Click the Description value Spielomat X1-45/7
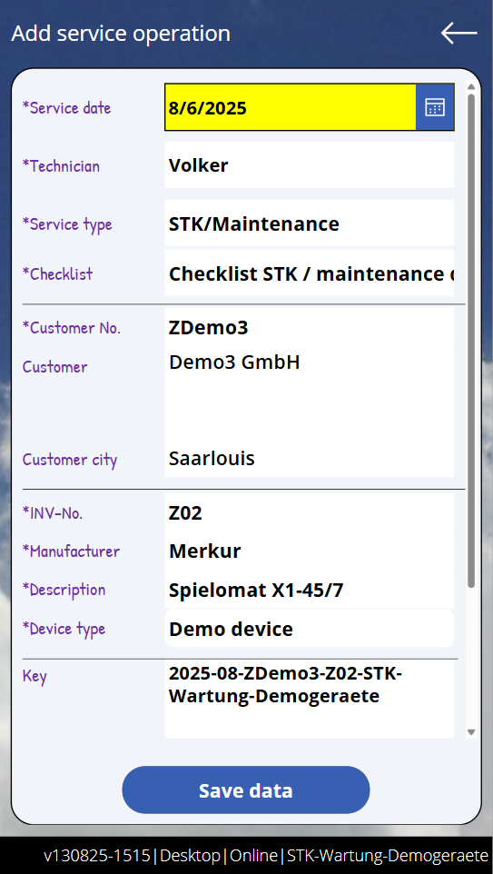The width and height of the screenshot is (493, 874). (x=256, y=590)
